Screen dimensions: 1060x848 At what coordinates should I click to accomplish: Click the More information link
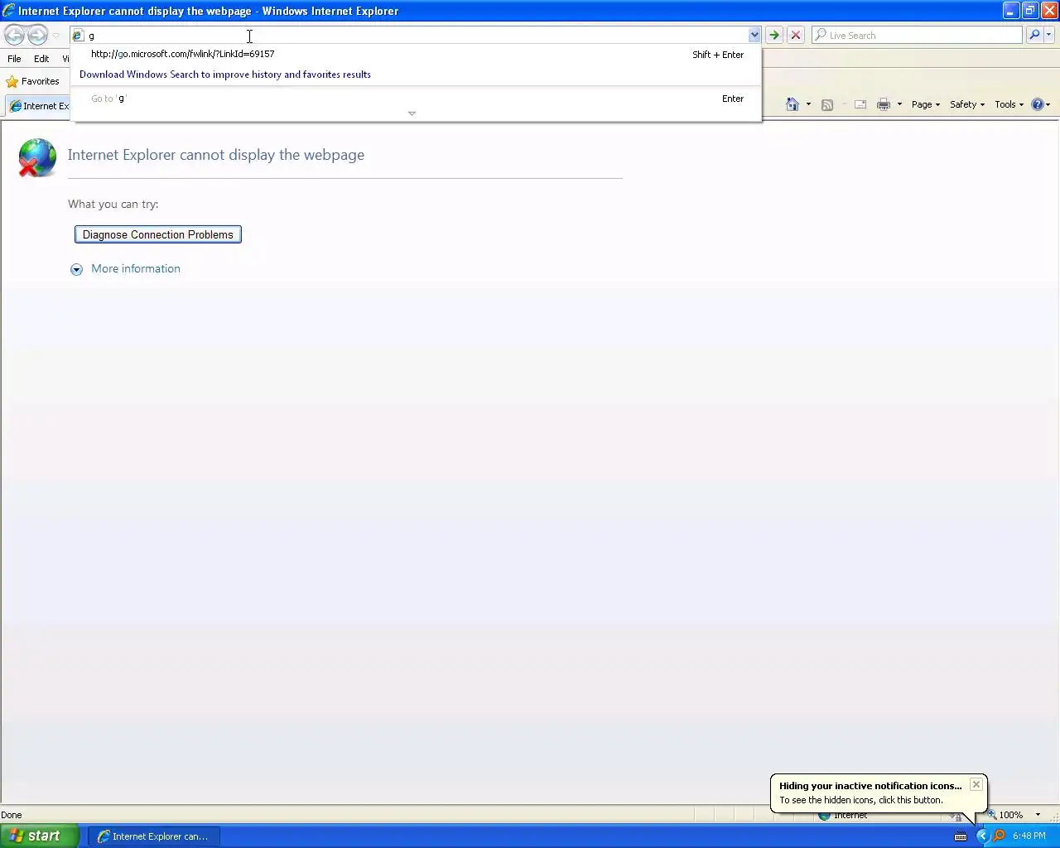click(x=136, y=268)
